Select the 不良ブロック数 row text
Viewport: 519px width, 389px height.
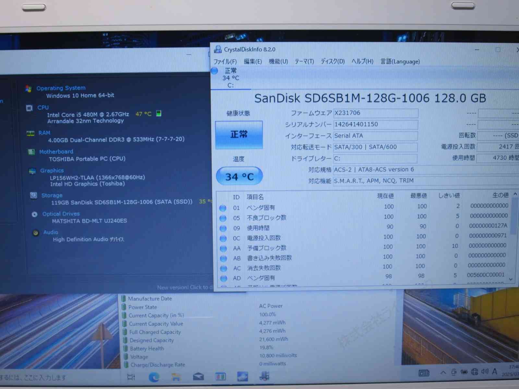coord(267,218)
